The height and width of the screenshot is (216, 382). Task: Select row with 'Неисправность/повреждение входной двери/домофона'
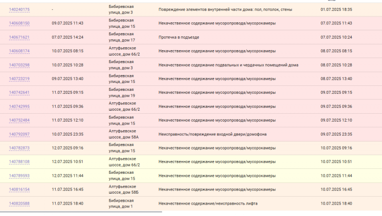click(191, 134)
